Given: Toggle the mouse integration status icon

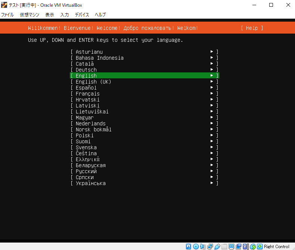Looking at the screenshot, I should pos(253,246).
